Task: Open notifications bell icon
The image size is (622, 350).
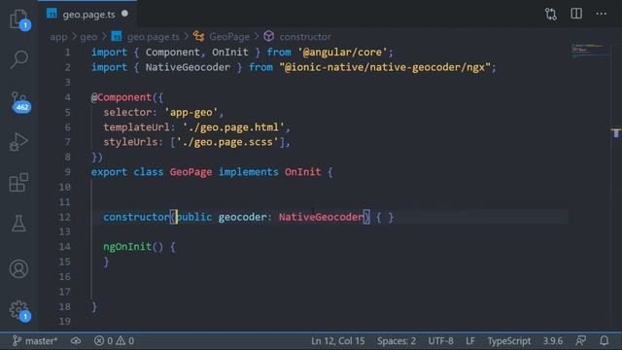Action: (605, 340)
